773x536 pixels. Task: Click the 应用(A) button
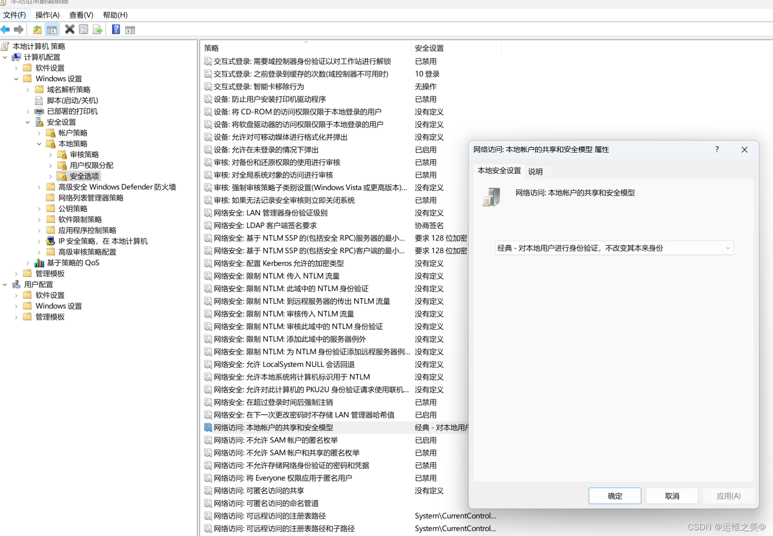(x=729, y=496)
